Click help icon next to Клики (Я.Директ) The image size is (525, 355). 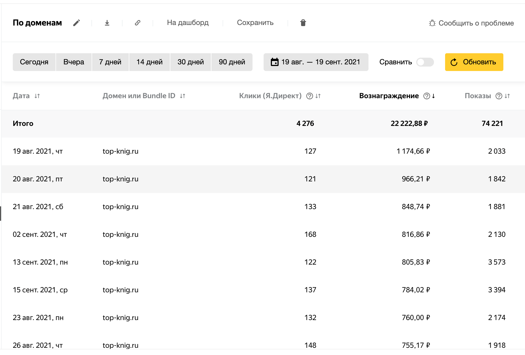[309, 96]
